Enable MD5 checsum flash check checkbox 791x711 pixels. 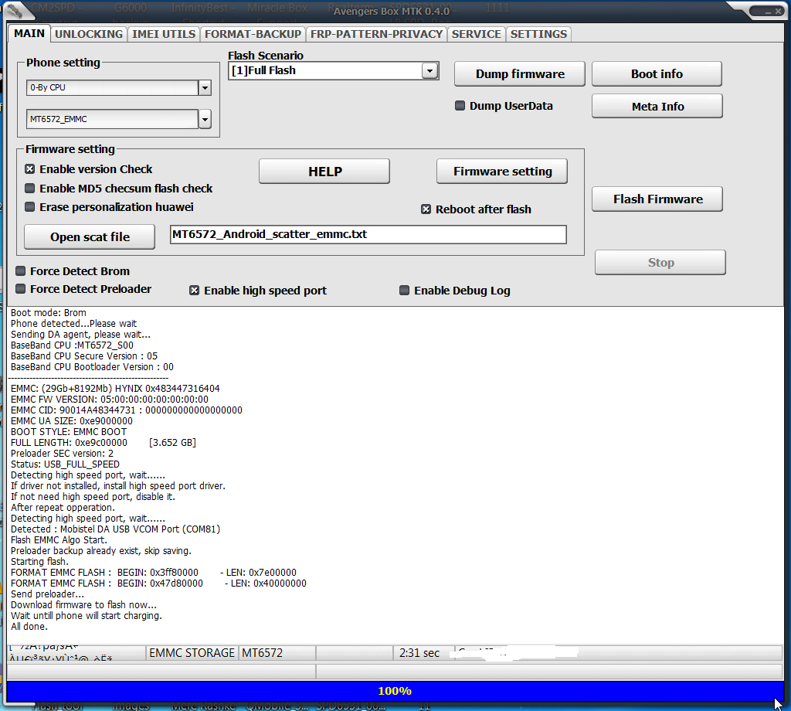pos(30,189)
